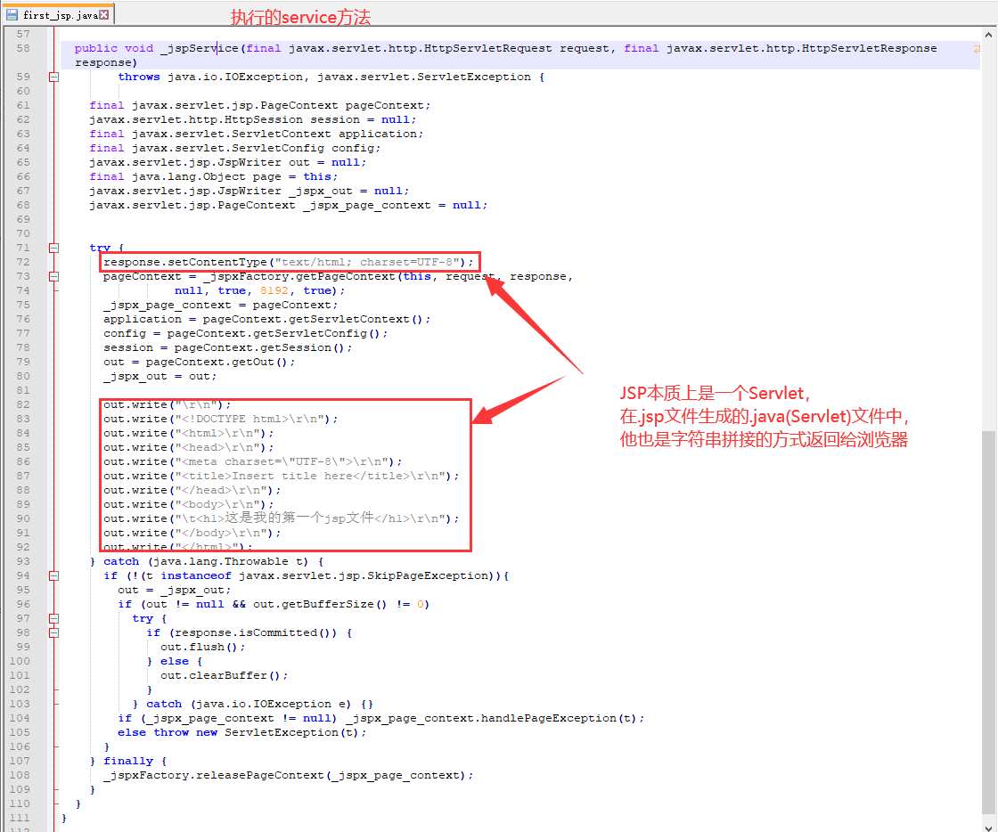This screenshot has height=832, width=998.
Task: Click "final javax.servlet.ServletContext application;" line
Action: [257, 135]
